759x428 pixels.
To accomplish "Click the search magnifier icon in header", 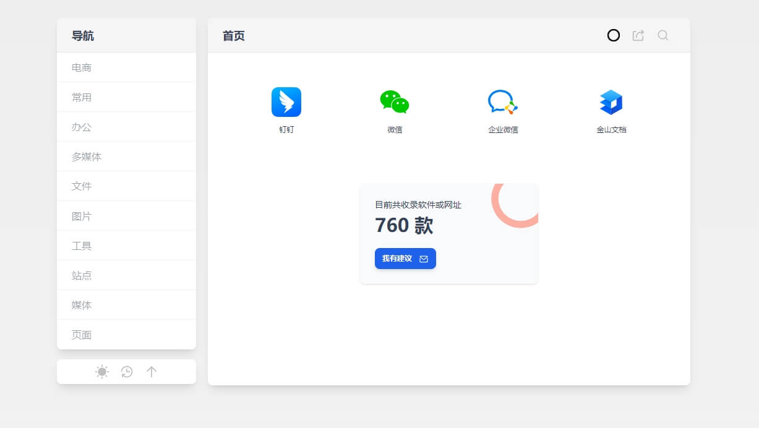I will pyautogui.click(x=663, y=35).
